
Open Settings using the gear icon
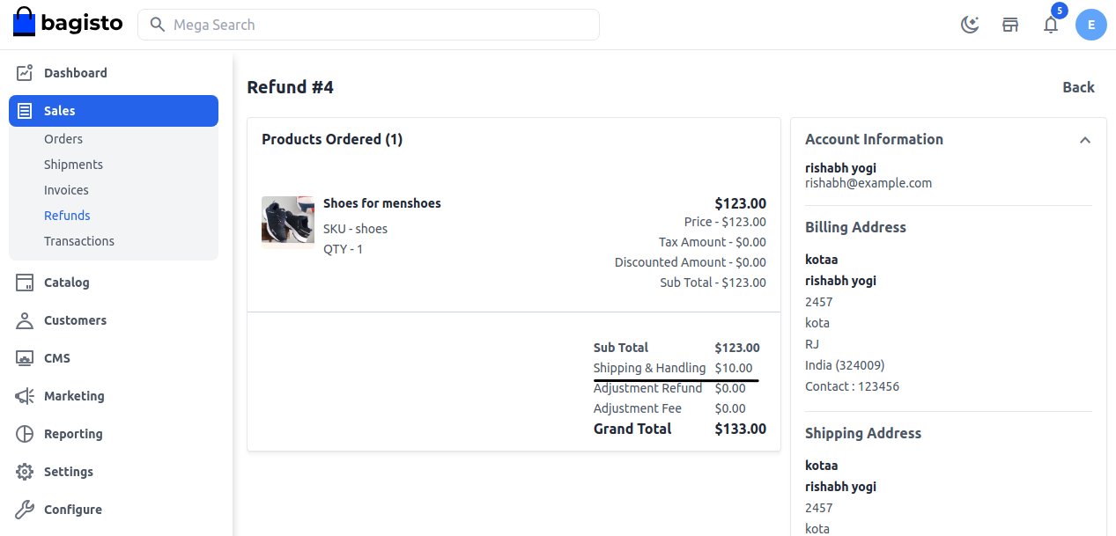[24, 471]
